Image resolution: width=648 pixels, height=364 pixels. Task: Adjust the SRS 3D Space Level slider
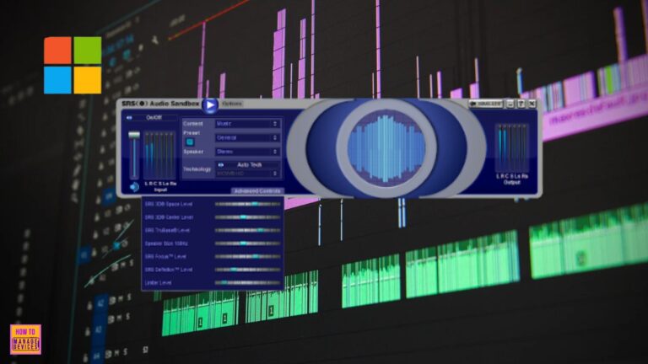[x=247, y=204]
